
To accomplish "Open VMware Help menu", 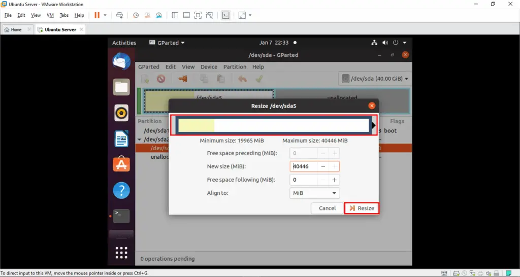I will [x=79, y=15].
